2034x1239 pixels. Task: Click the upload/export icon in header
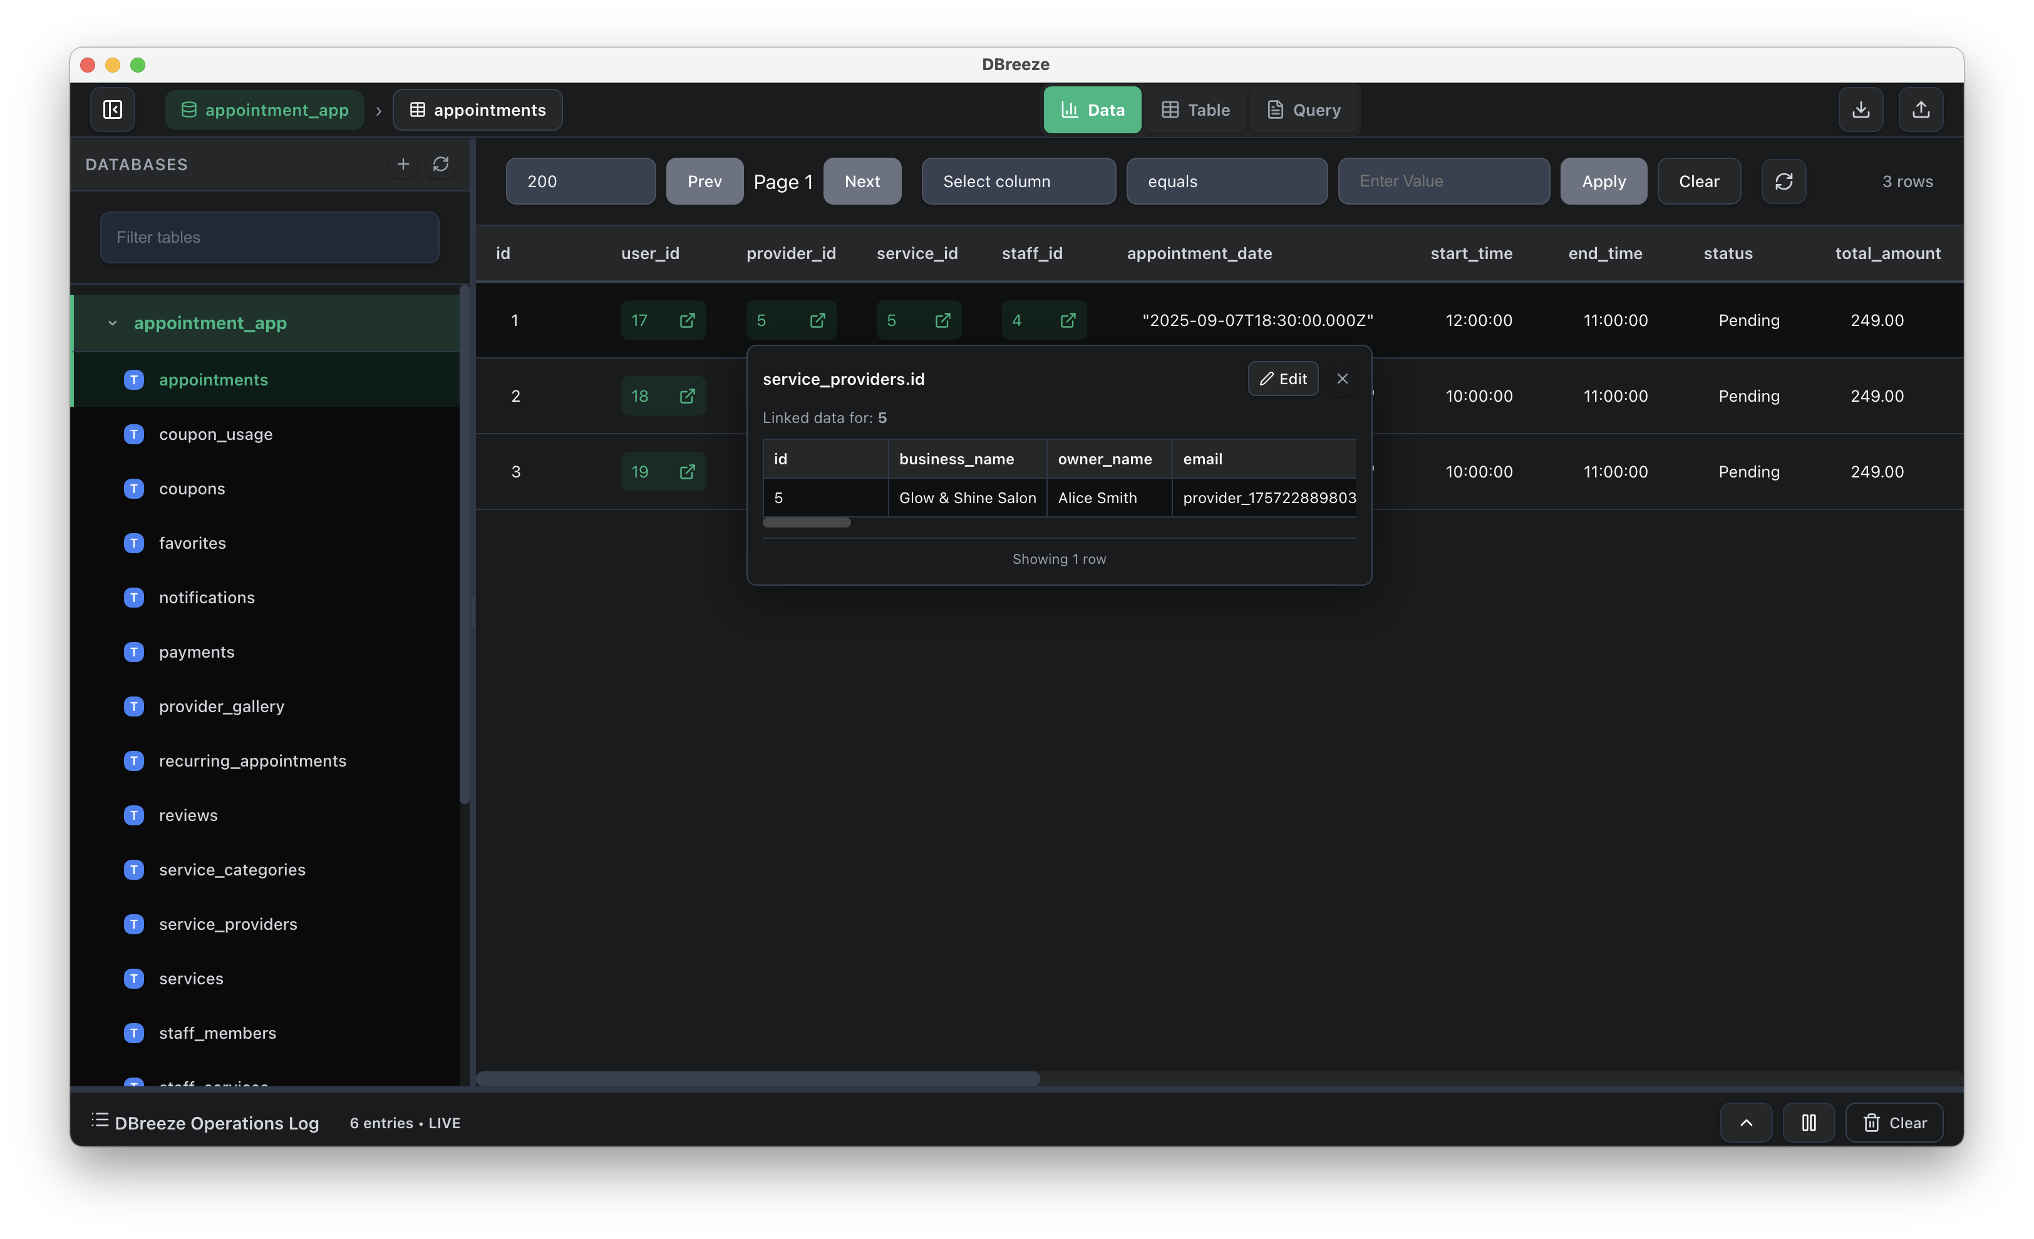1920,110
